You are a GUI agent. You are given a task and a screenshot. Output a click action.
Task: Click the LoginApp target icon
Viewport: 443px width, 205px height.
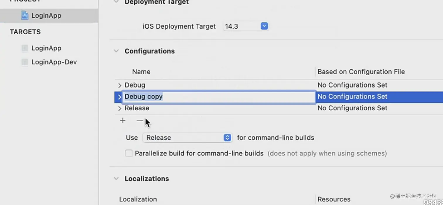pos(25,48)
